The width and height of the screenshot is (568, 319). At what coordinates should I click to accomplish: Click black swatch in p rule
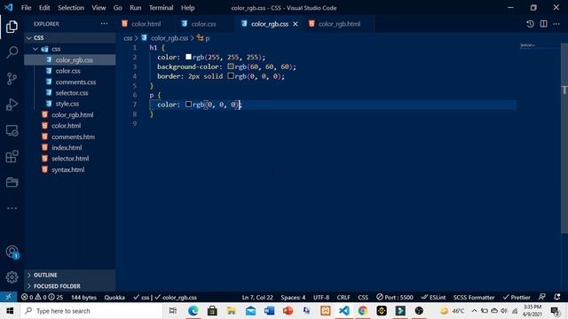[x=188, y=105]
